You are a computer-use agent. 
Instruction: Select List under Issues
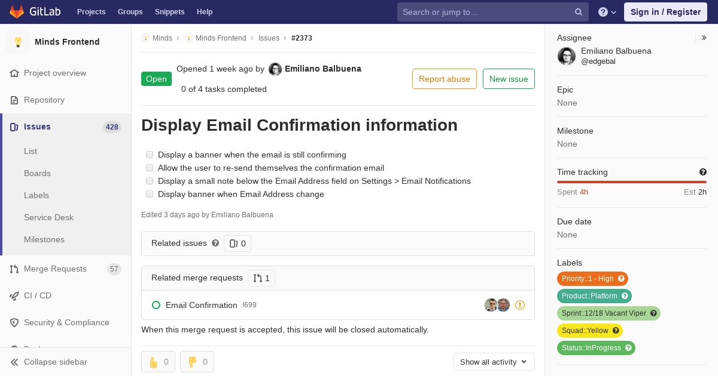pos(31,151)
